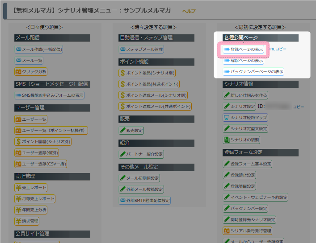
Task: Open SMS機能お申込みフォームの表示 button
Action: tap(49, 95)
